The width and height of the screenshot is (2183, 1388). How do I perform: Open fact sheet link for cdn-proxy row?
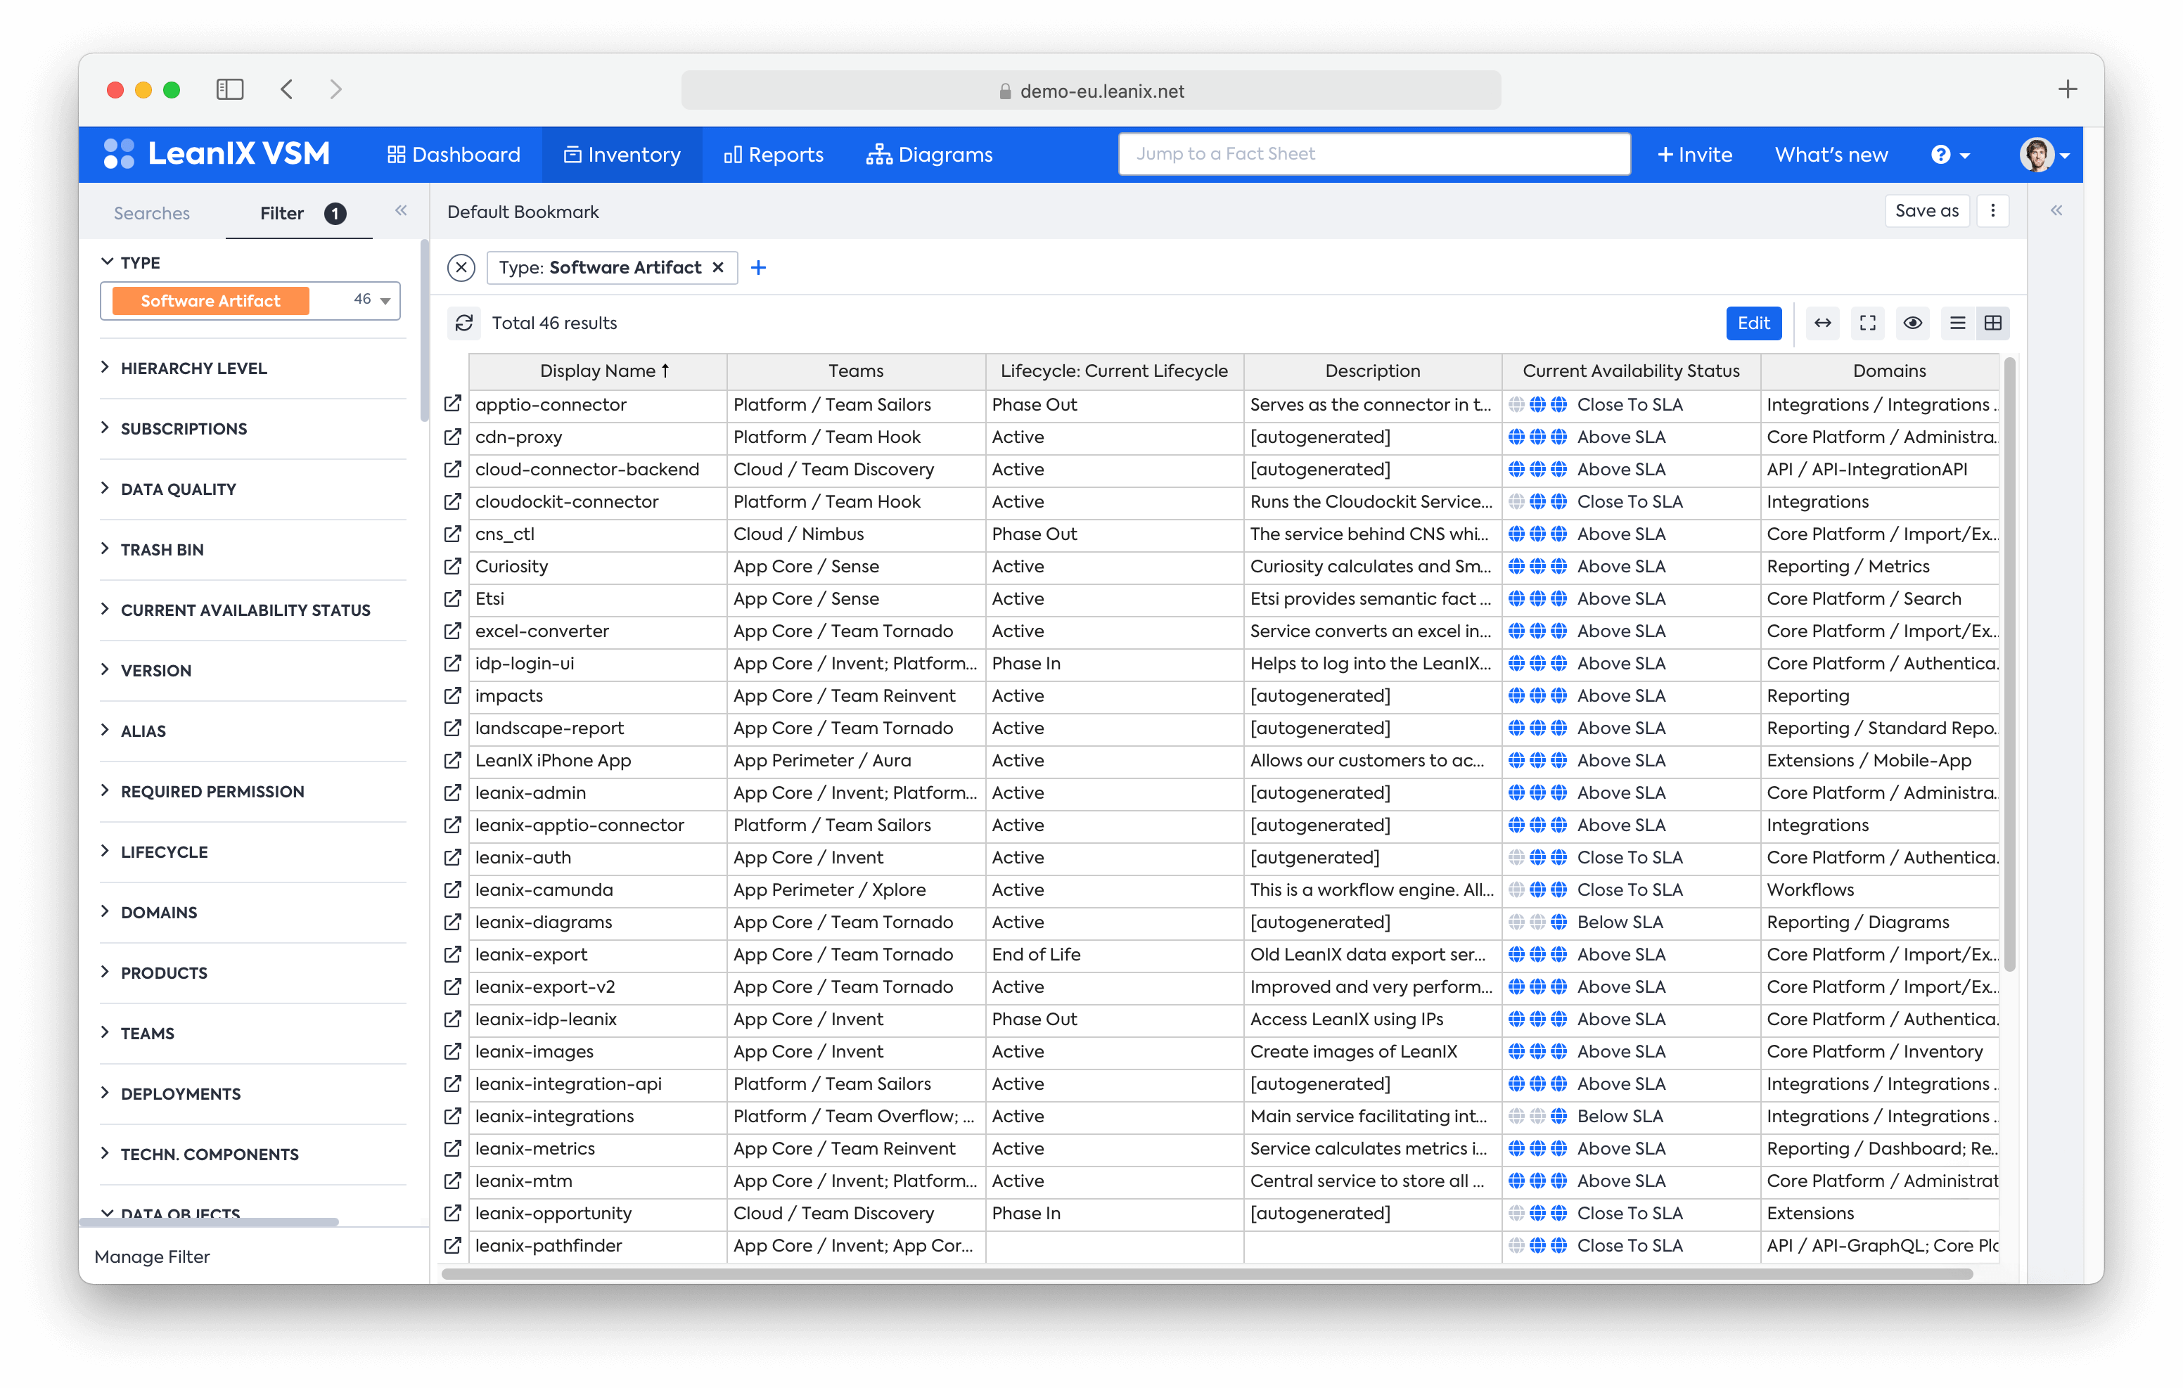(x=452, y=437)
